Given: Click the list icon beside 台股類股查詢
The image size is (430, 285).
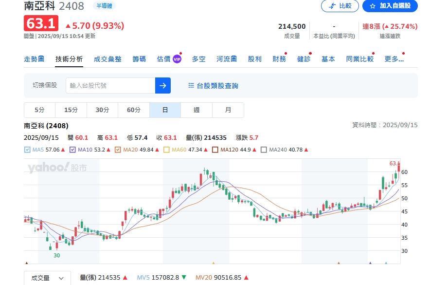Looking at the screenshot, I should click(x=191, y=85).
